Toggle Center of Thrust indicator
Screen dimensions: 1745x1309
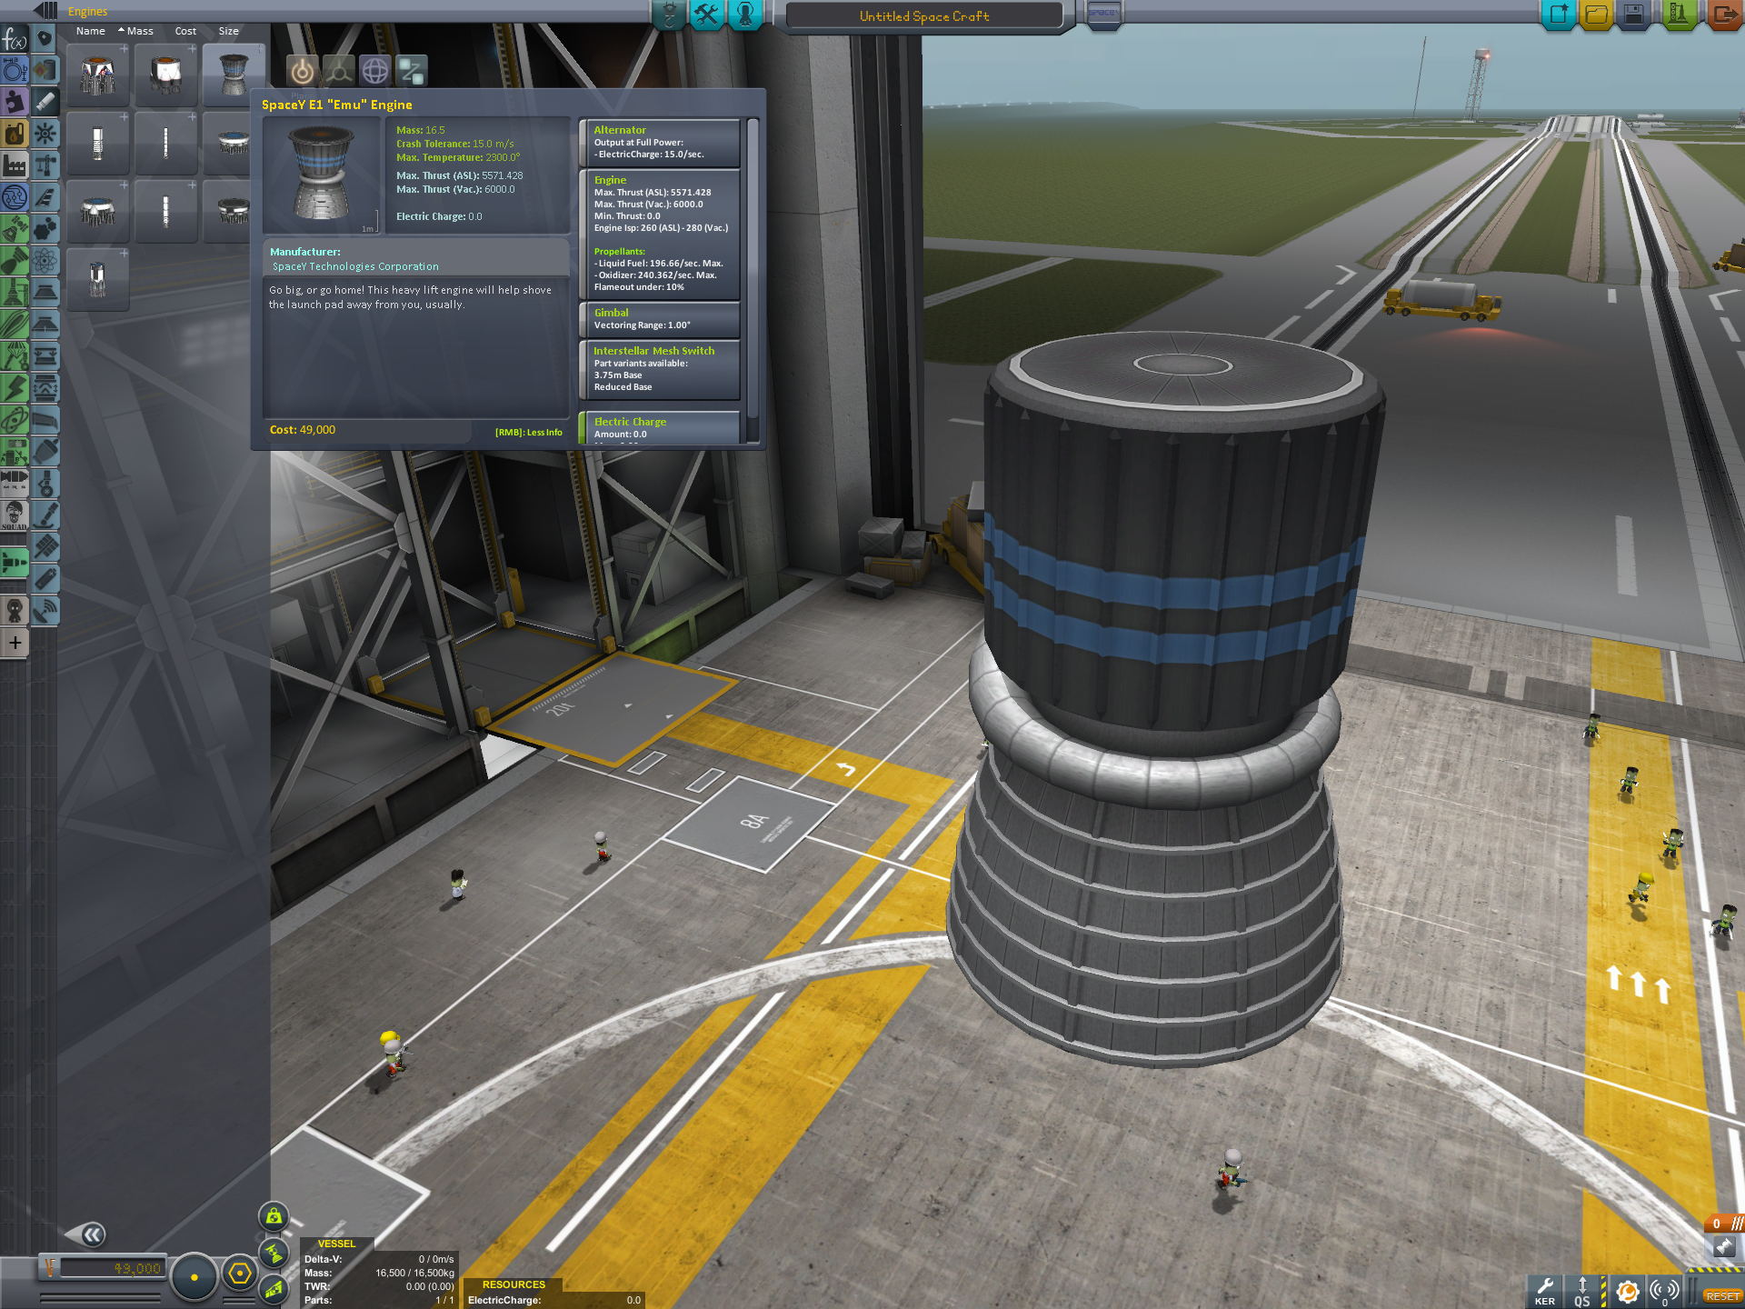274,1253
